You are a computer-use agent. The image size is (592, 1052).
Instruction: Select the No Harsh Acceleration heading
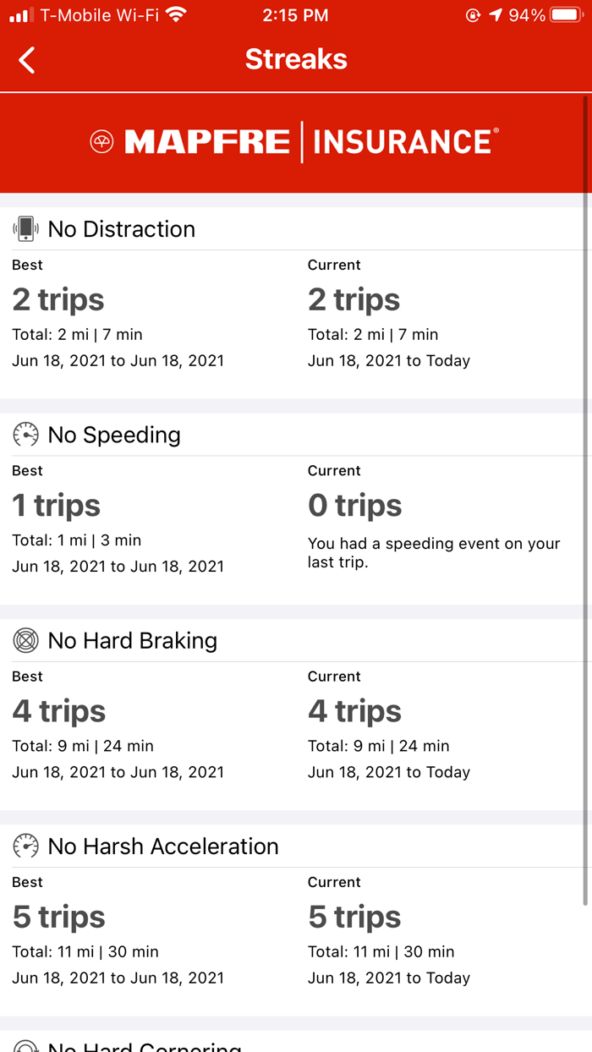(x=163, y=847)
